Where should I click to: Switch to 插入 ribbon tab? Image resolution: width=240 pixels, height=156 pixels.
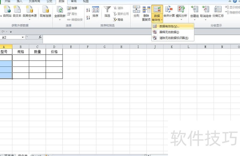click(19, 1)
